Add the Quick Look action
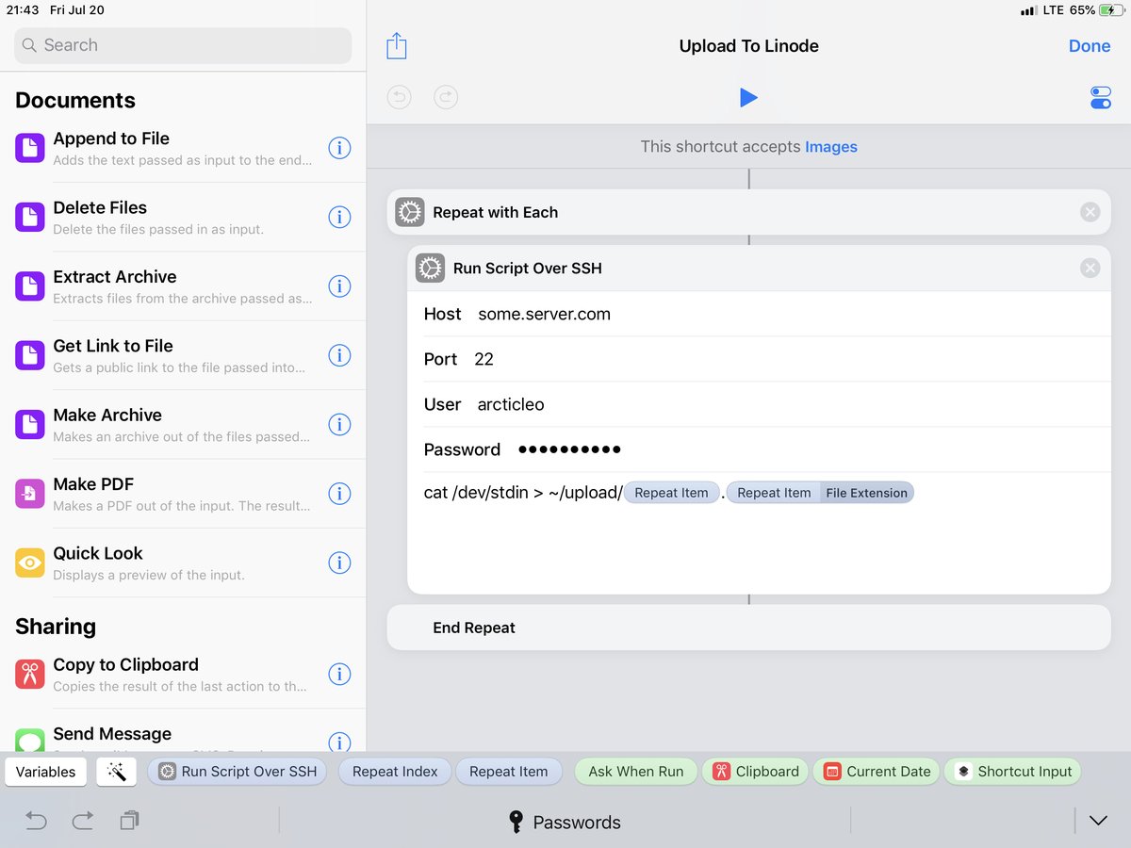Image resolution: width=1131 pixels, height=848 pixels. coord(183,563)
